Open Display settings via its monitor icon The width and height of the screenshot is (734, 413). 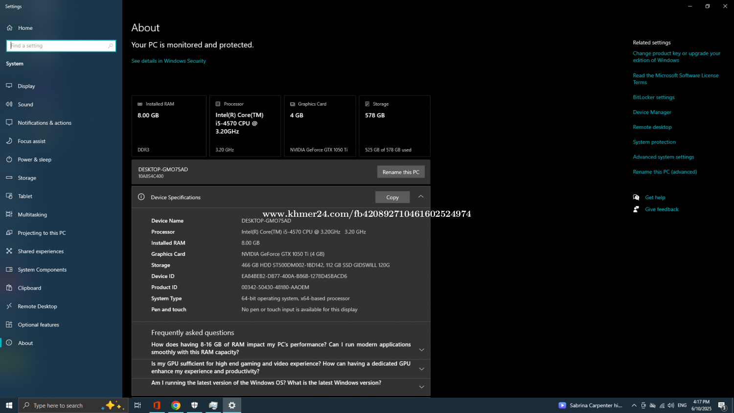coord(9,86)
